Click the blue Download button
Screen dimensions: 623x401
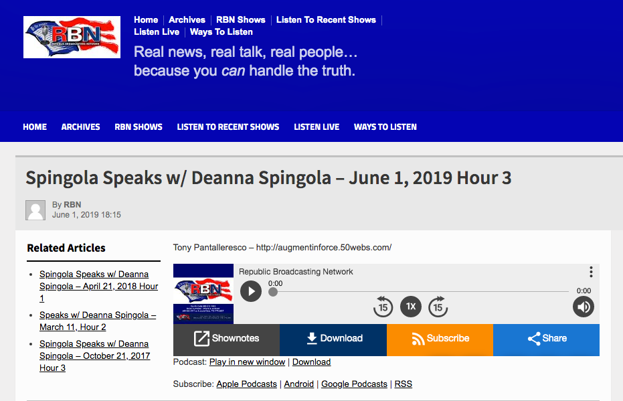pos(333,339)
